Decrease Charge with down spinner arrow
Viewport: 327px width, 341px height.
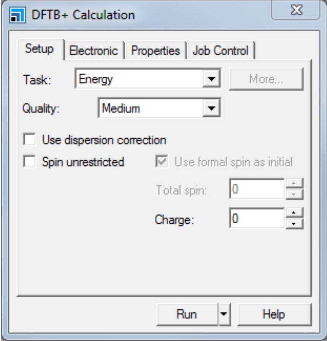tap(294, 223)
